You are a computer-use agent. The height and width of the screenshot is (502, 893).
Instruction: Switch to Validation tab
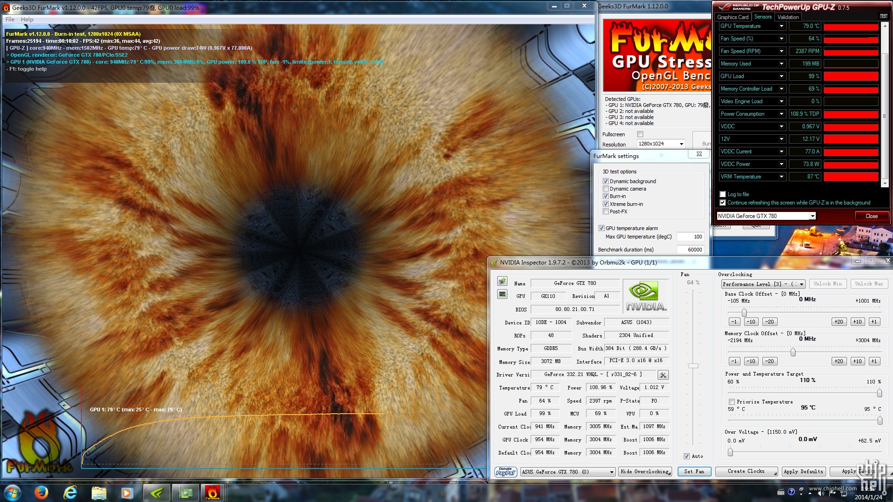click(x=788, y=17)
